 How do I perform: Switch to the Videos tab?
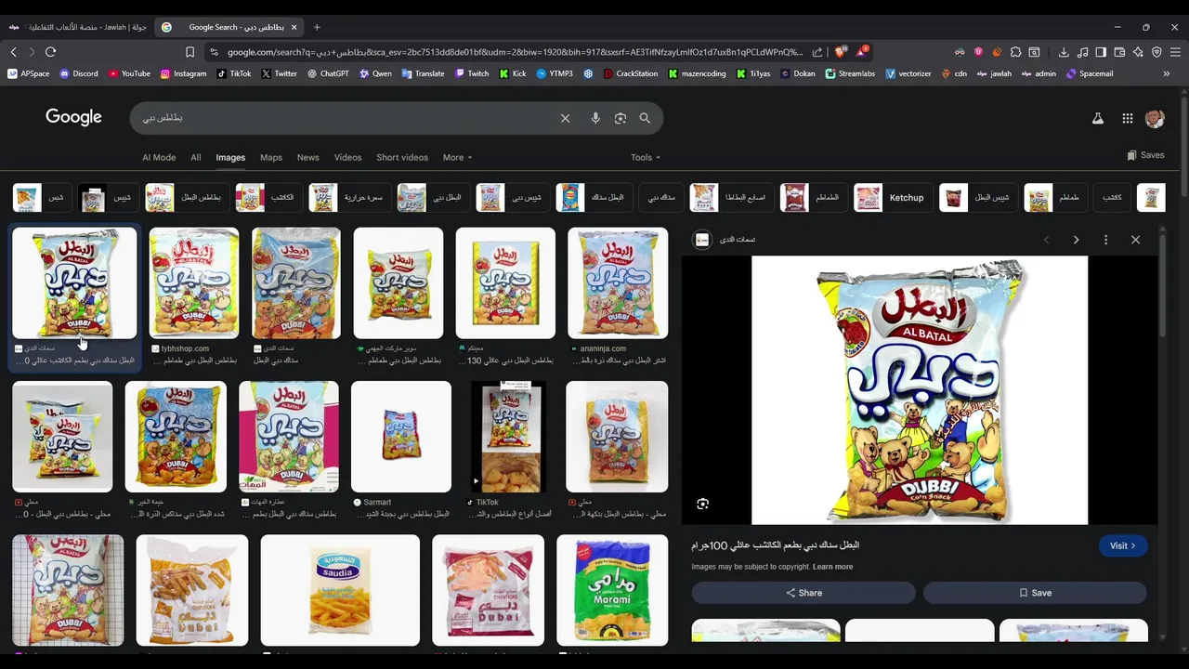(347, 157)
